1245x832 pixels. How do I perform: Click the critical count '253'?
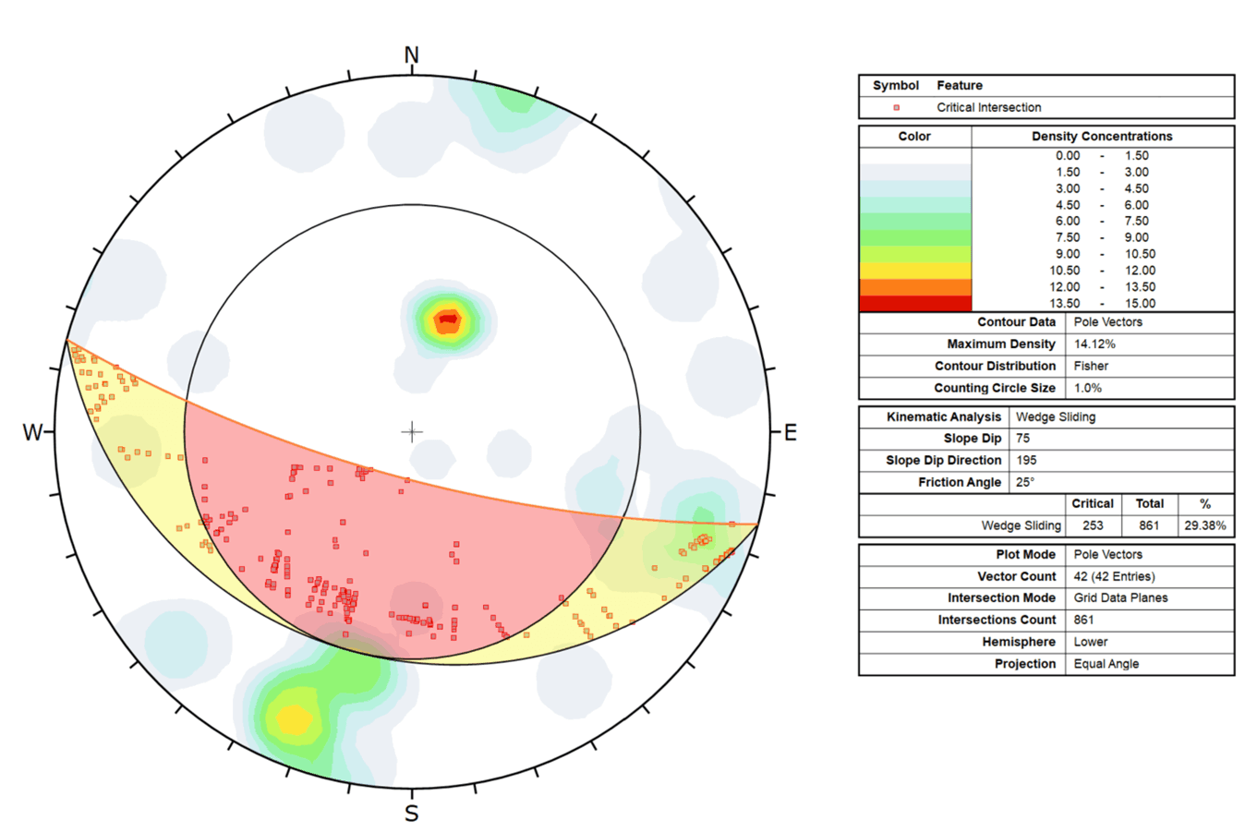point(1093,525)
